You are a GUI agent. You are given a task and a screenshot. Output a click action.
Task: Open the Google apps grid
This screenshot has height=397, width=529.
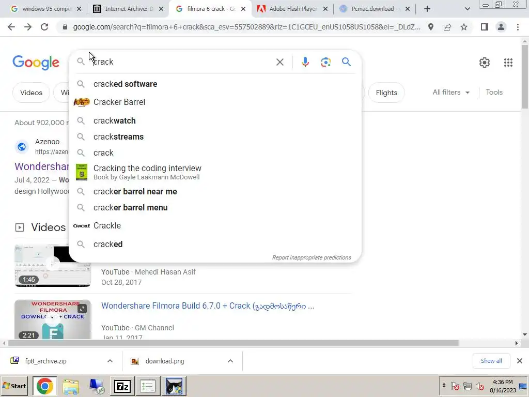(508, 63)
